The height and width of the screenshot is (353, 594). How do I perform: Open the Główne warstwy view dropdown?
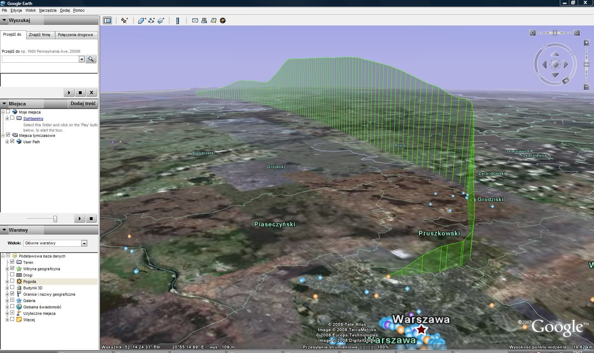coord(84,243)
